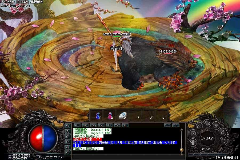Viewport: 240px width, 160px height.
Task: Click the golden chat scrollbar thumb
Action: [x=182, y=150]
